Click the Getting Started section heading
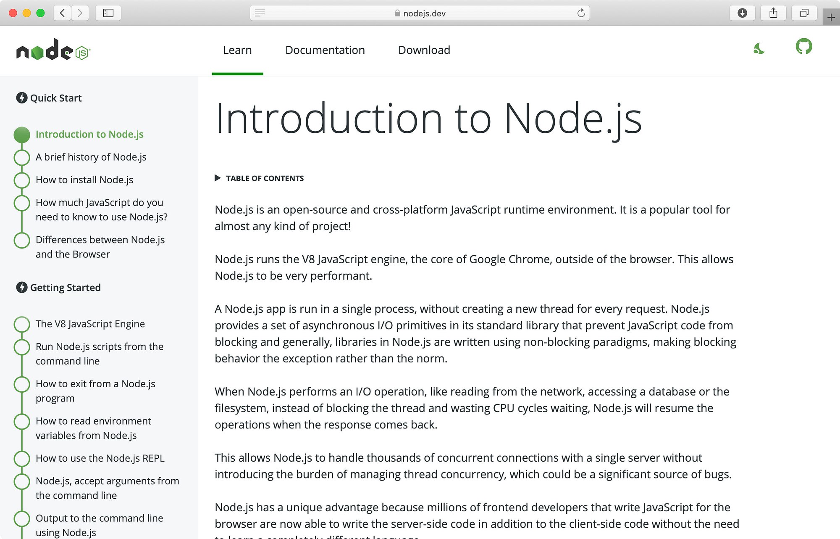Viewport: 840px width, 539px height. point(66,288)
